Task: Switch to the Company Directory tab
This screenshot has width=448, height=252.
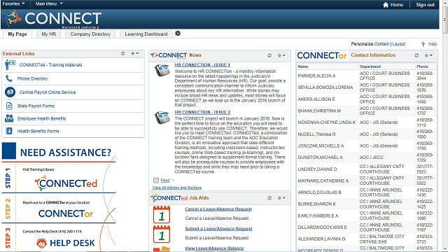Action: (90, 34)
